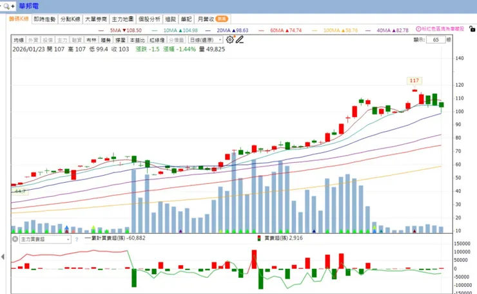
Task: Click the 100MA 58.76 legend entry
Action: point(335,30)
